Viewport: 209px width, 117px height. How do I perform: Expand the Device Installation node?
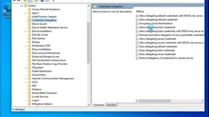pyautogui.click(x=25, y=31)
